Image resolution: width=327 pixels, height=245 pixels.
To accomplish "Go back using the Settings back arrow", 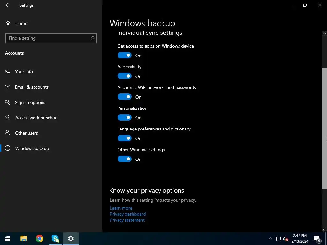I will pyautogui.click(x=8, y=5).
